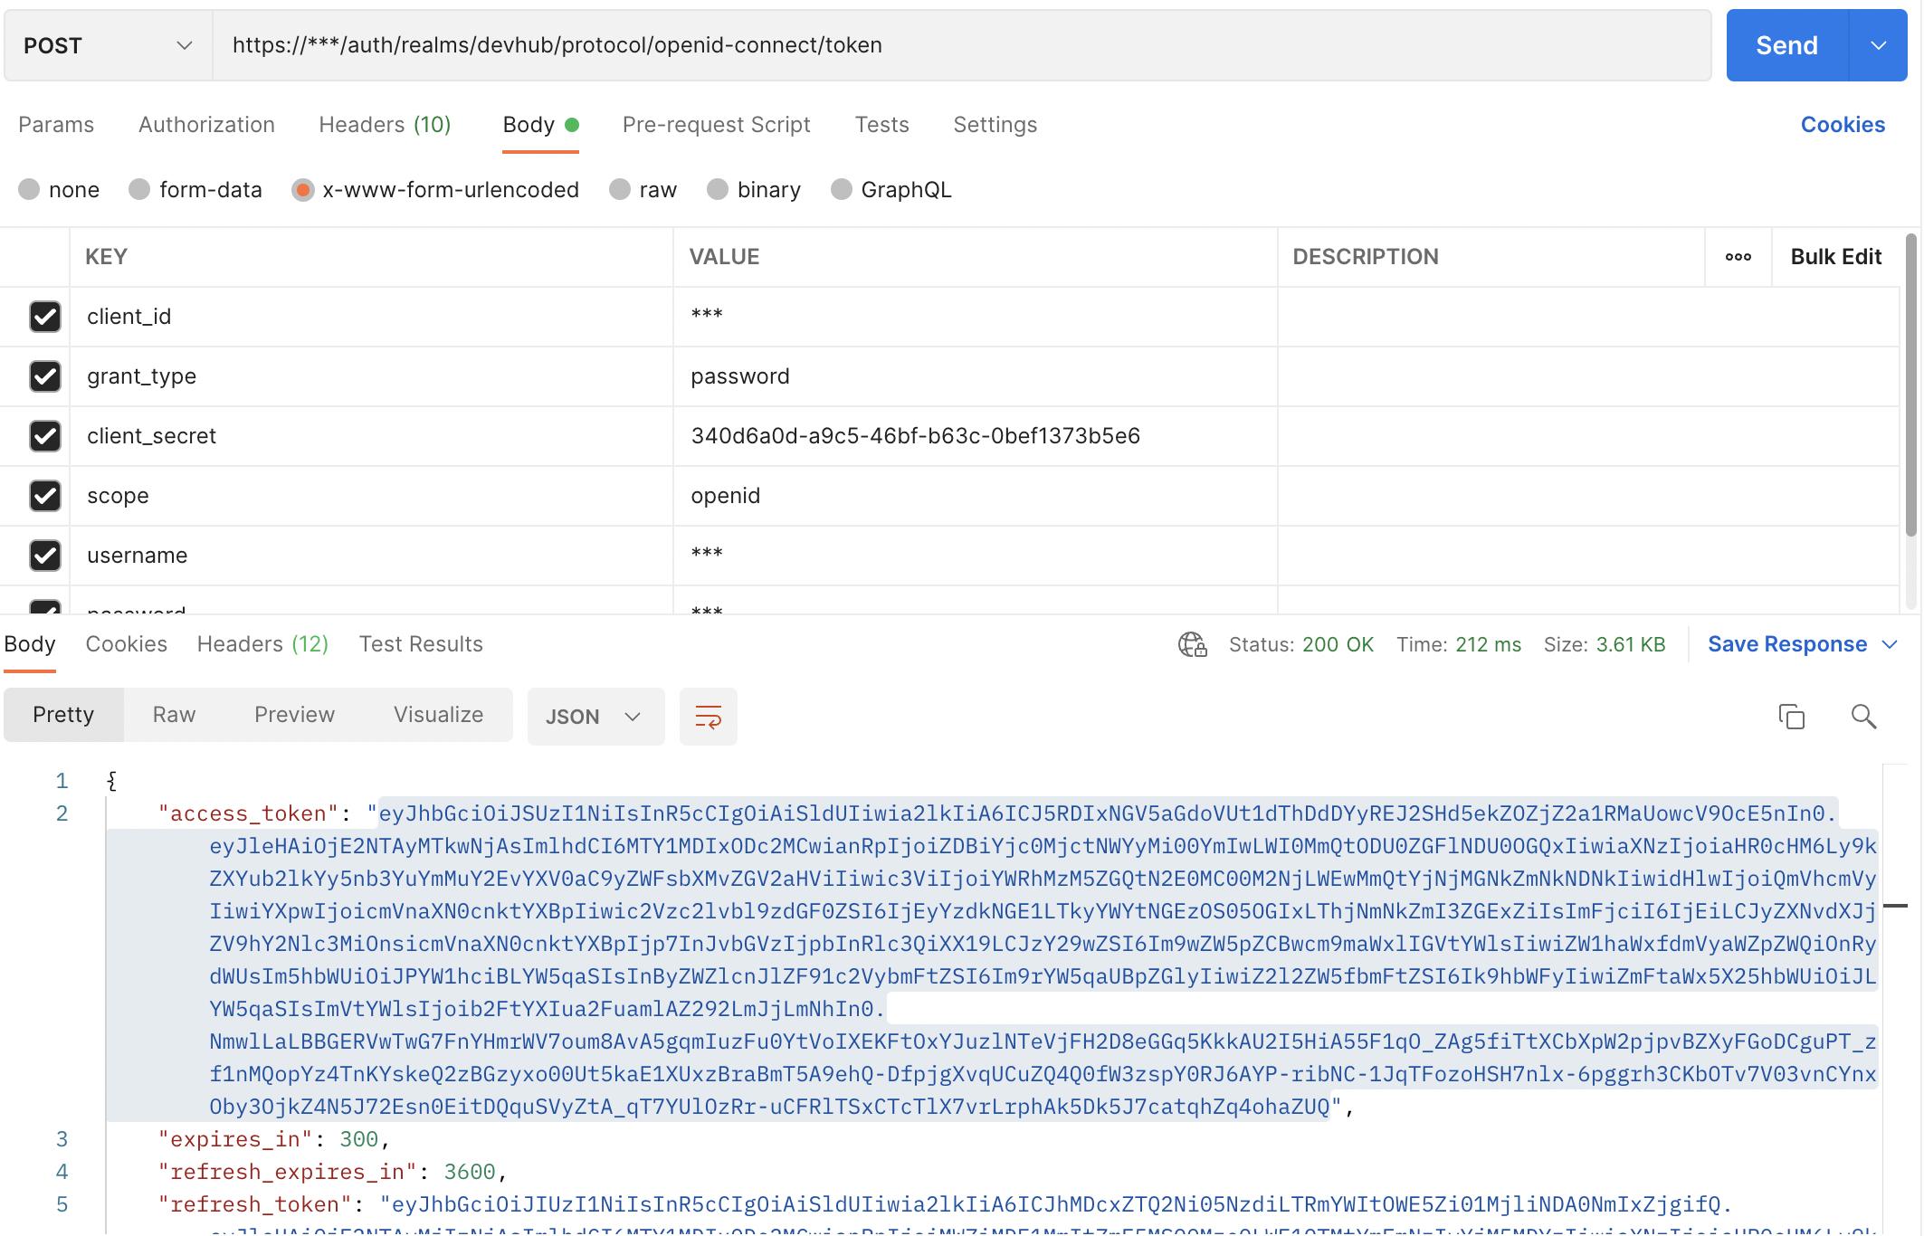Select the raw body type radio button

tap(620, 190)
